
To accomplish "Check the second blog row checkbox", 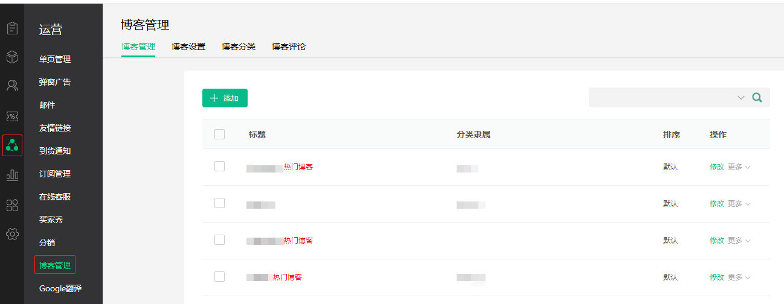I will pos(219,203).
